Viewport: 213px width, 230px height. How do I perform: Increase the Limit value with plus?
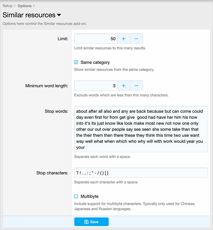(x=124, y=39)
